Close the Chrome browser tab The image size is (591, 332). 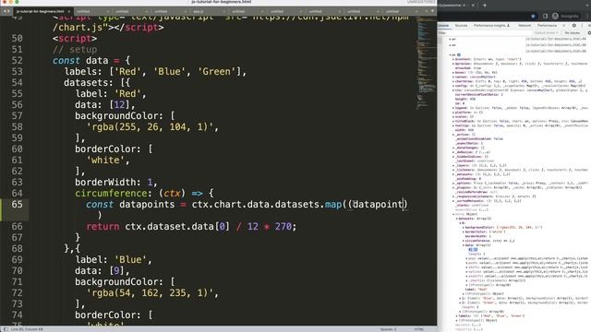click(473, 6)
